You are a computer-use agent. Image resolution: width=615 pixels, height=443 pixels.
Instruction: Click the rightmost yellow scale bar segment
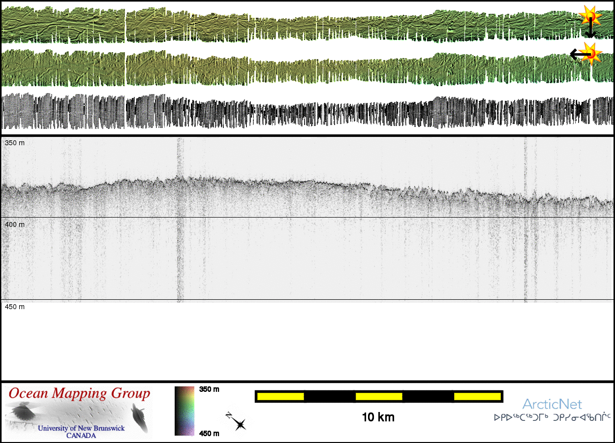(x=477, y=396)
